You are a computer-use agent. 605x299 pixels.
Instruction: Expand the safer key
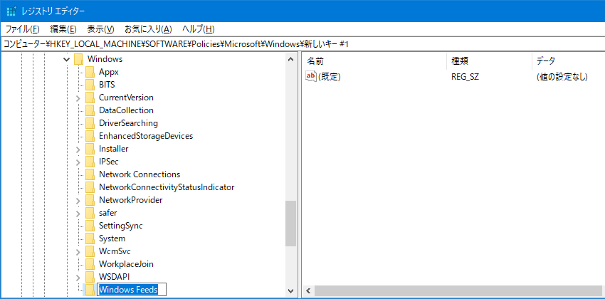(78, 214)
